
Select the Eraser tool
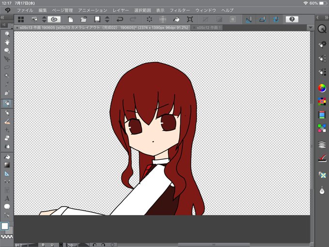(x=7, y=138)
